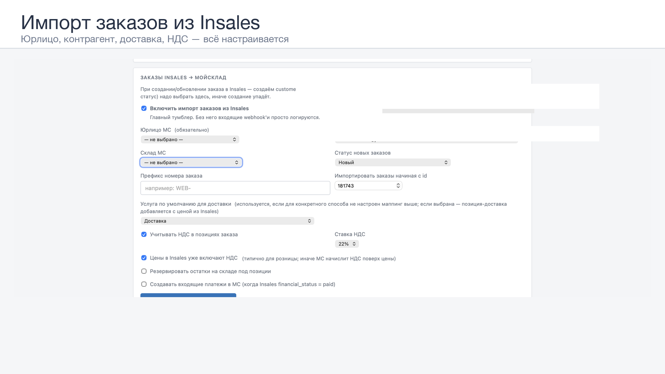665x374 pixels.
Task: Enable Резервировать остатки на складе под позиции
Action: [144, 271]
